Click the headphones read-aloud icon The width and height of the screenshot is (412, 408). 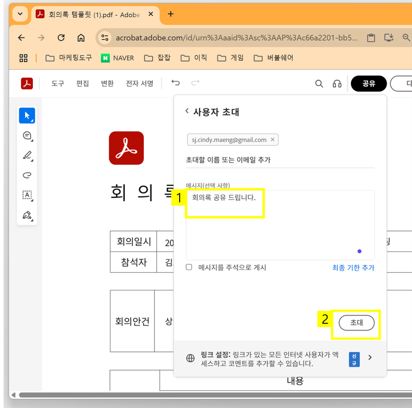pos(337,84)
